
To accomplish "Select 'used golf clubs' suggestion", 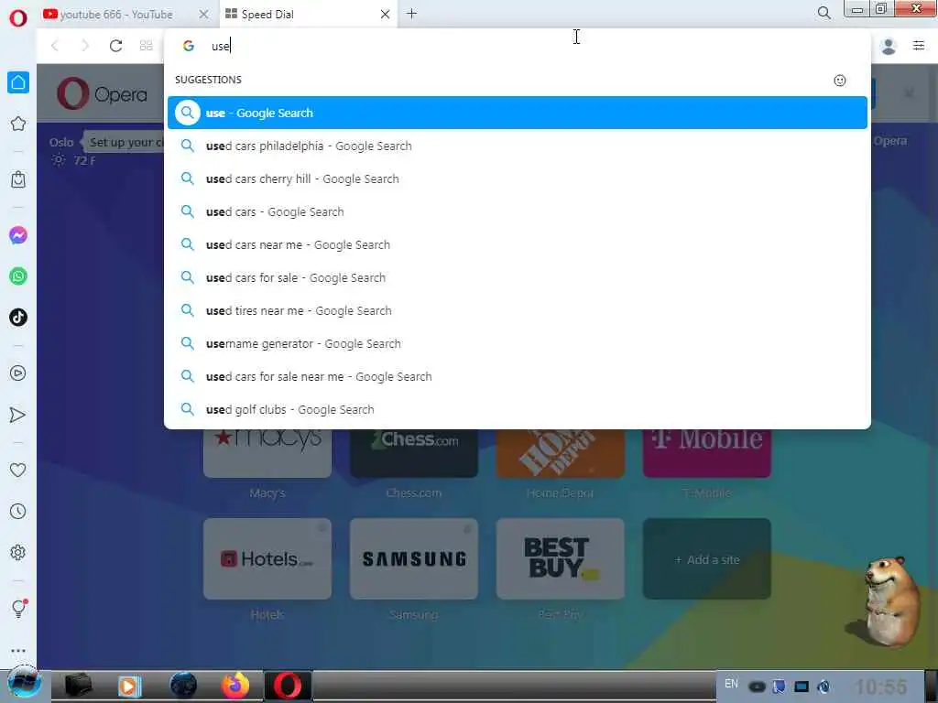I will point(518,409).
